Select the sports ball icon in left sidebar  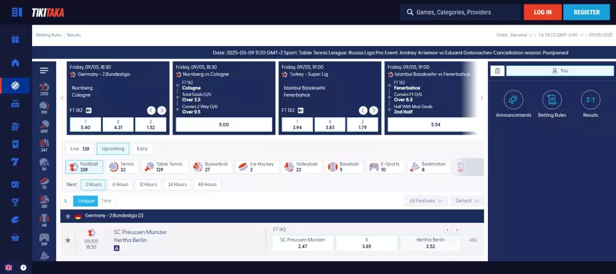[x=15, y=85]
